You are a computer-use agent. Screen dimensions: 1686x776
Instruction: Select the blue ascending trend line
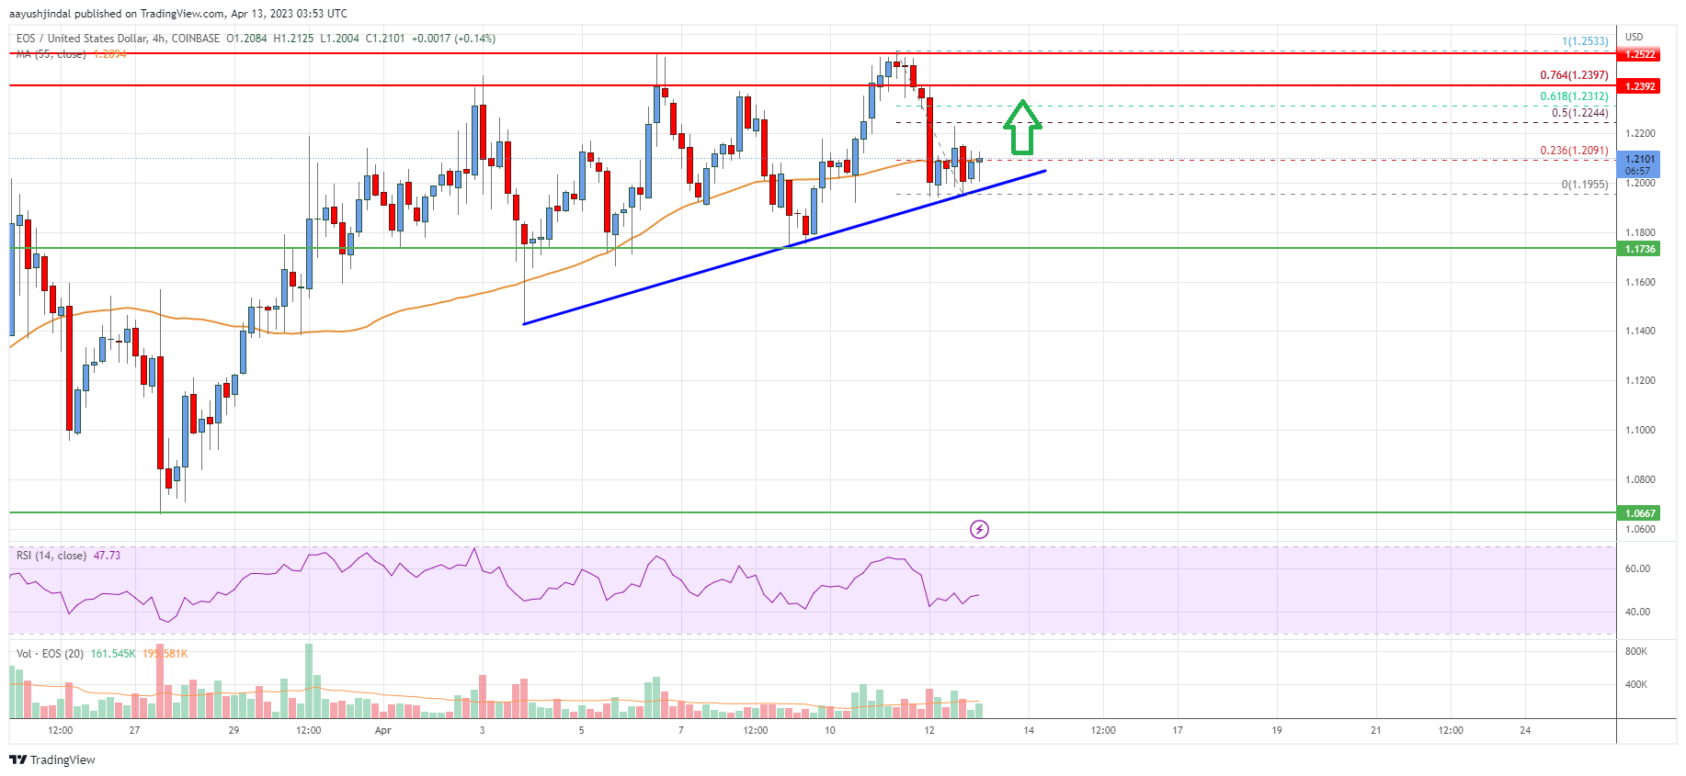tap(784, 247)
